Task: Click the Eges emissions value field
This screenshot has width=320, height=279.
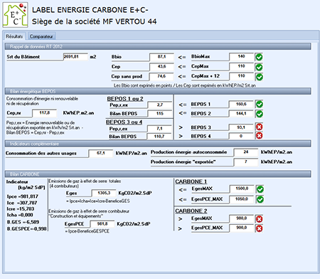Action: pyautogui.click(x=104, y=193)
